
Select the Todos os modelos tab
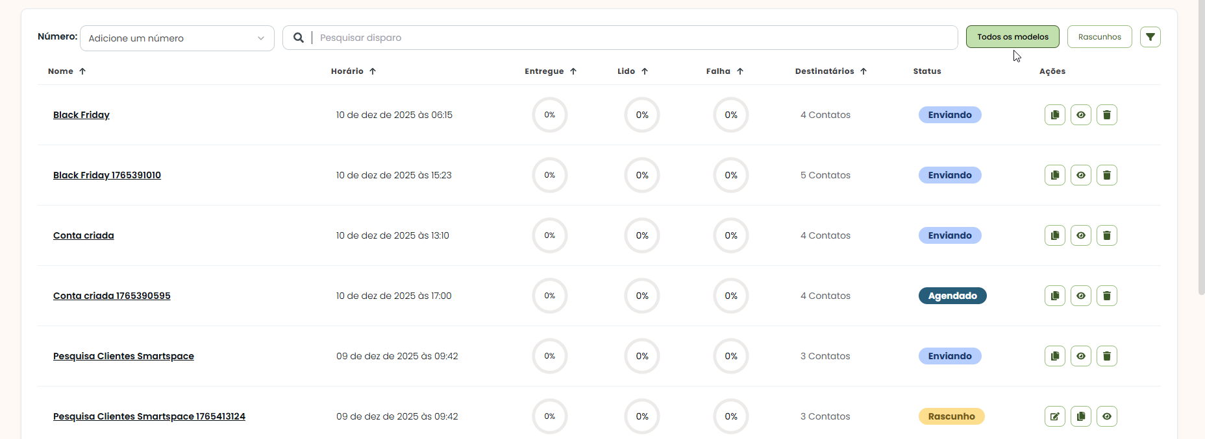1012,37
